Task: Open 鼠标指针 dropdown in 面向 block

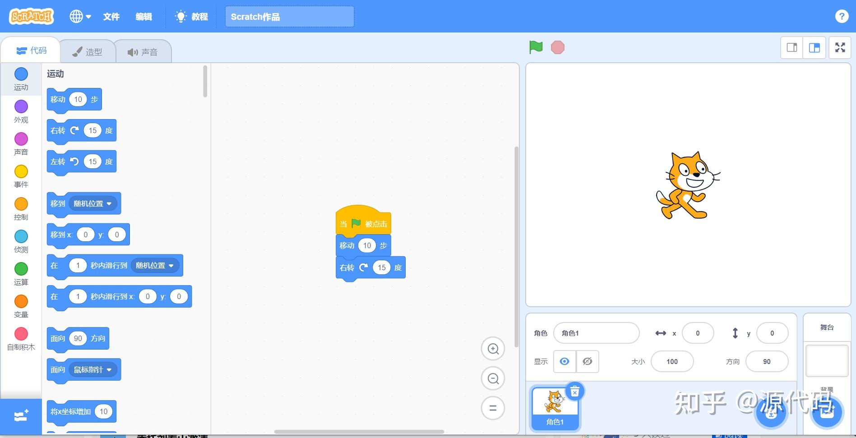Action: point(93,369)
